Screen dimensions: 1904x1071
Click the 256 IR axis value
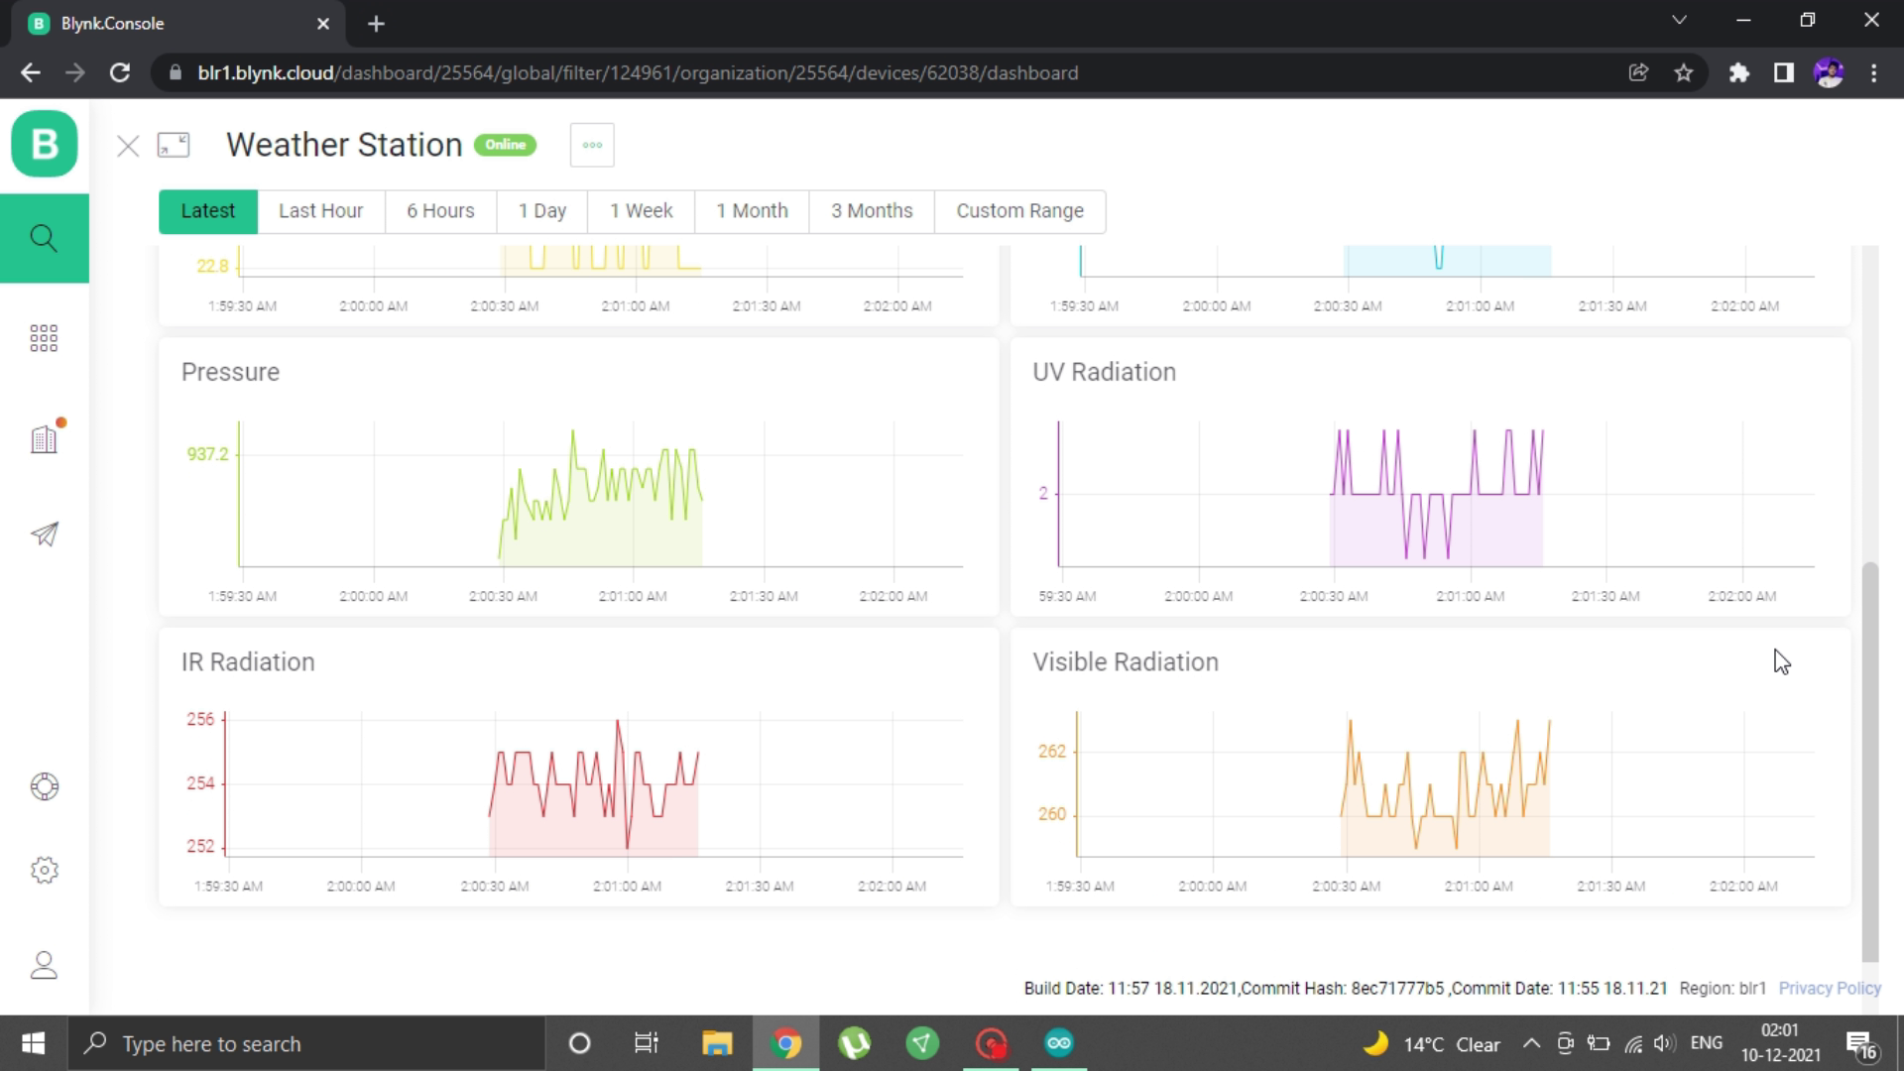pyautogui.click(x=200, y=719)
